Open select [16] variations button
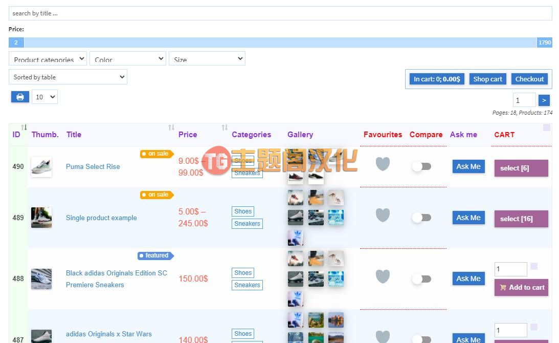This screenshot has width=559, height=343. coord(521,219)
